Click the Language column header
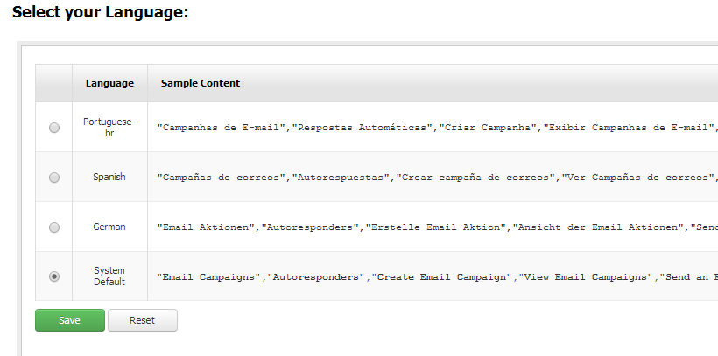This screenshot has height=356, width=718. click(x=109, y=83)
